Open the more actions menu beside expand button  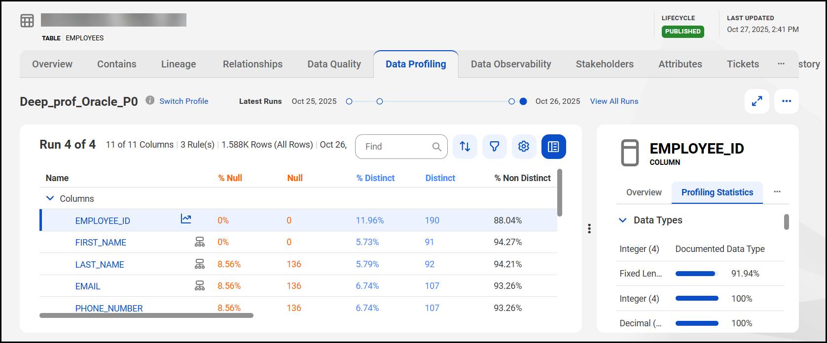tap(787, 101)
